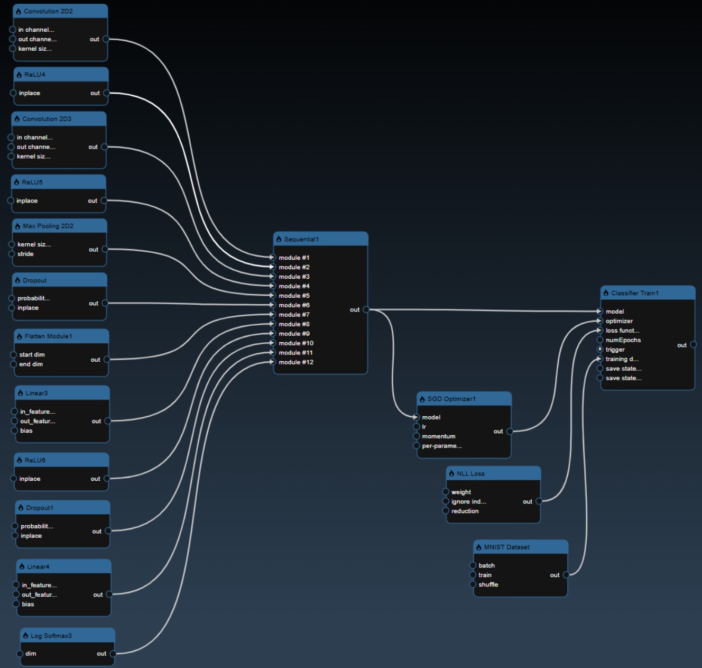
Task: Click the flame icon on Classifier Train1 node
Action: click(606, 293)
